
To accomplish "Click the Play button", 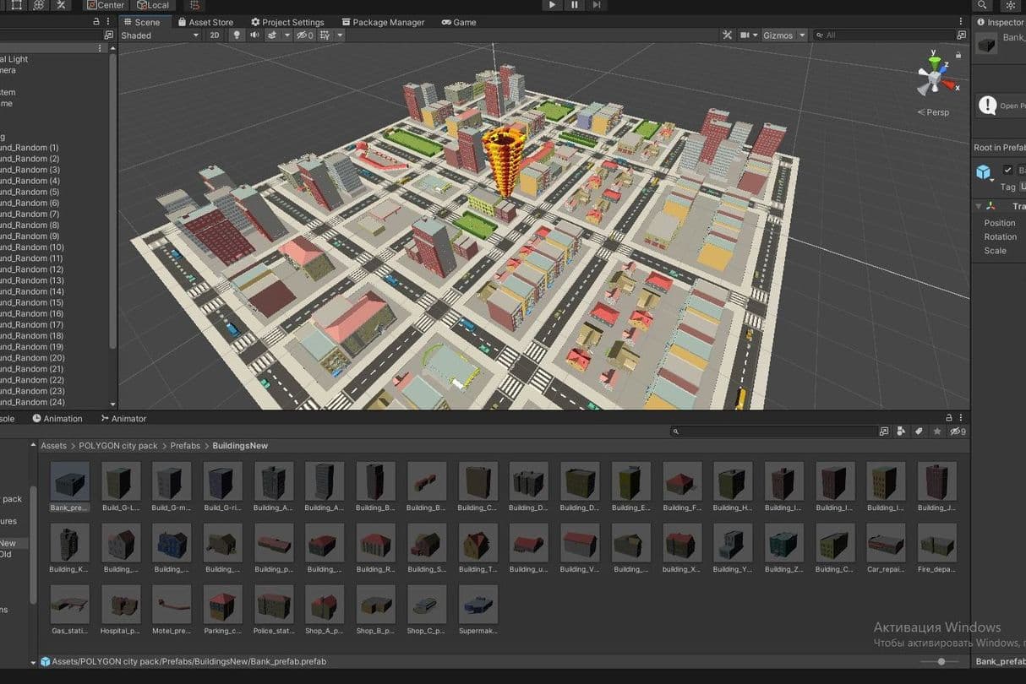I will pos(552,5).
